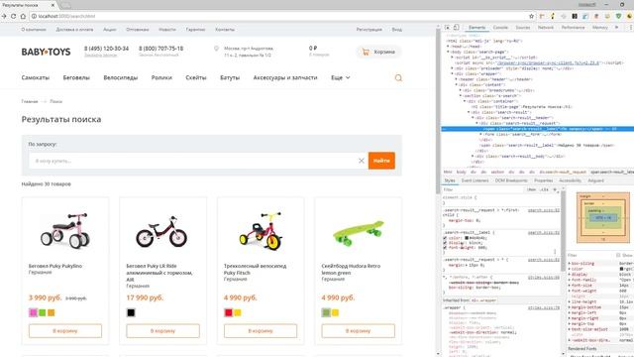The image size is (634, 357).
Task: Close the Результаты поиска browser tab
Action: click(x=53, y=5)
